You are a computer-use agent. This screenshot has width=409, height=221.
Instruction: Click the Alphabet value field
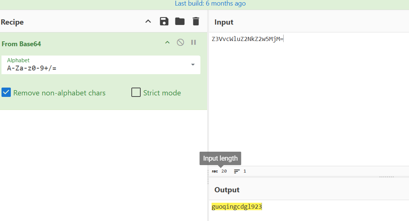(x=101, y=65)
